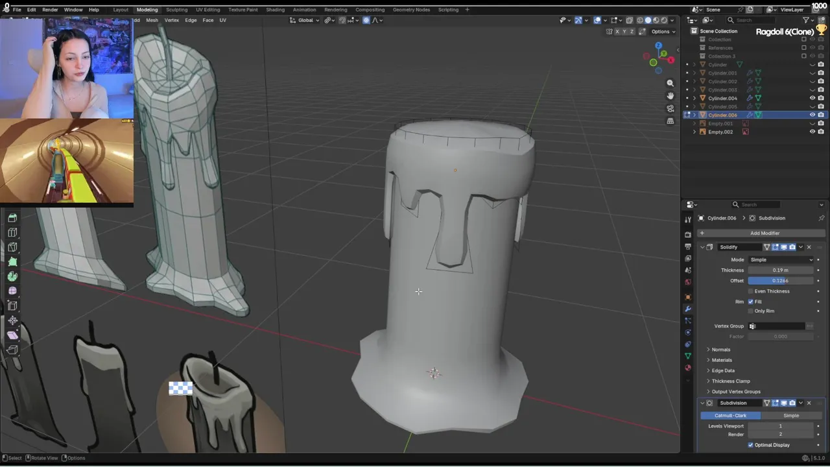Open the Solidify Mode dropdown

[781, 259]
